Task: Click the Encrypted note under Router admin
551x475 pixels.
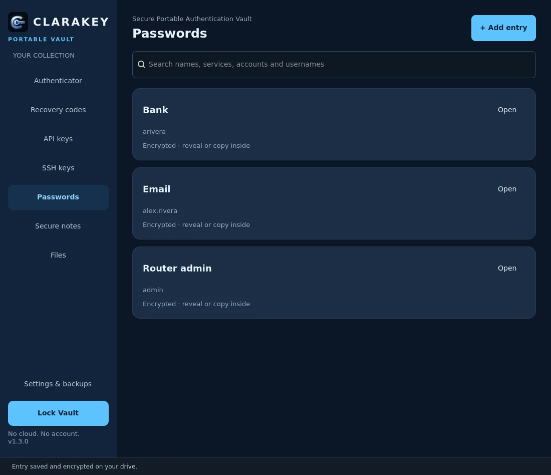Action: 196,304
